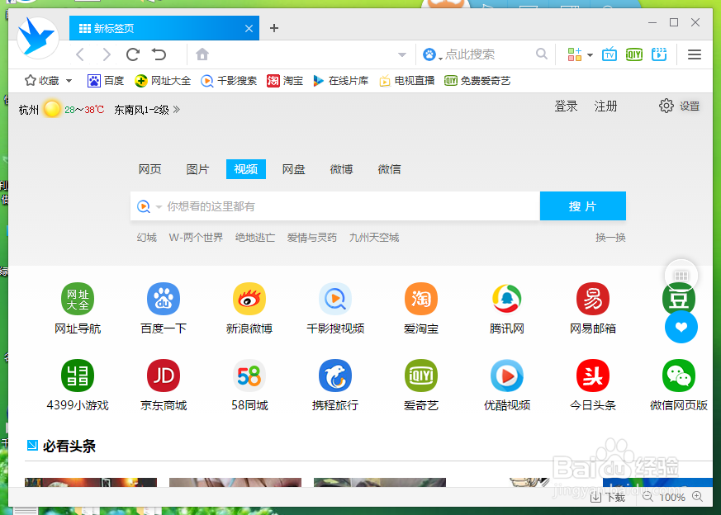Image resolution: width=721 pixels, height=515 pixels.
Task: Open a new tab with plus button
Action: pos(274,28)
